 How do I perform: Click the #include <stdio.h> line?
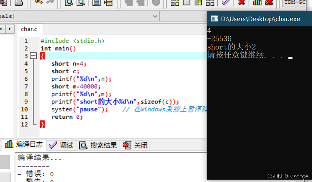point(73,41)
